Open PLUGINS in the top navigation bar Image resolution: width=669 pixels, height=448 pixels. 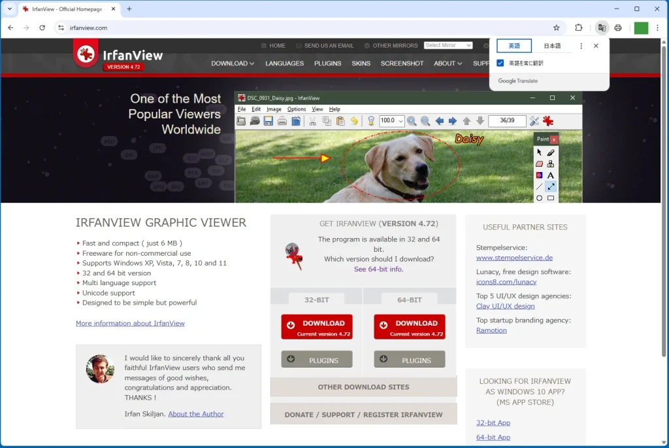pos(328,63)
